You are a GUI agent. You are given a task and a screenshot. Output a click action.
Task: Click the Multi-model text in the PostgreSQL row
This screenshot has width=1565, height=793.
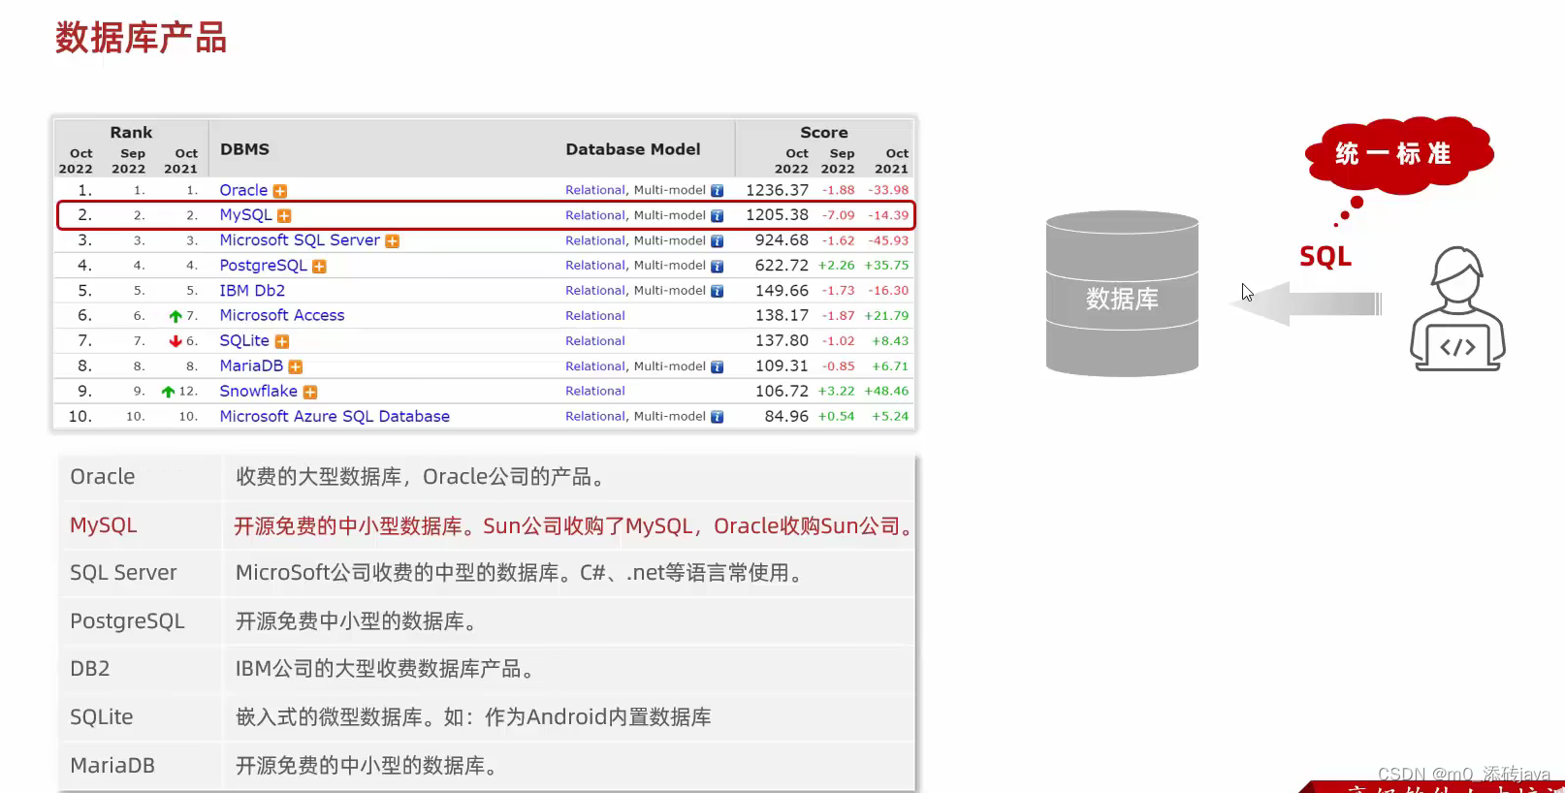670,266
